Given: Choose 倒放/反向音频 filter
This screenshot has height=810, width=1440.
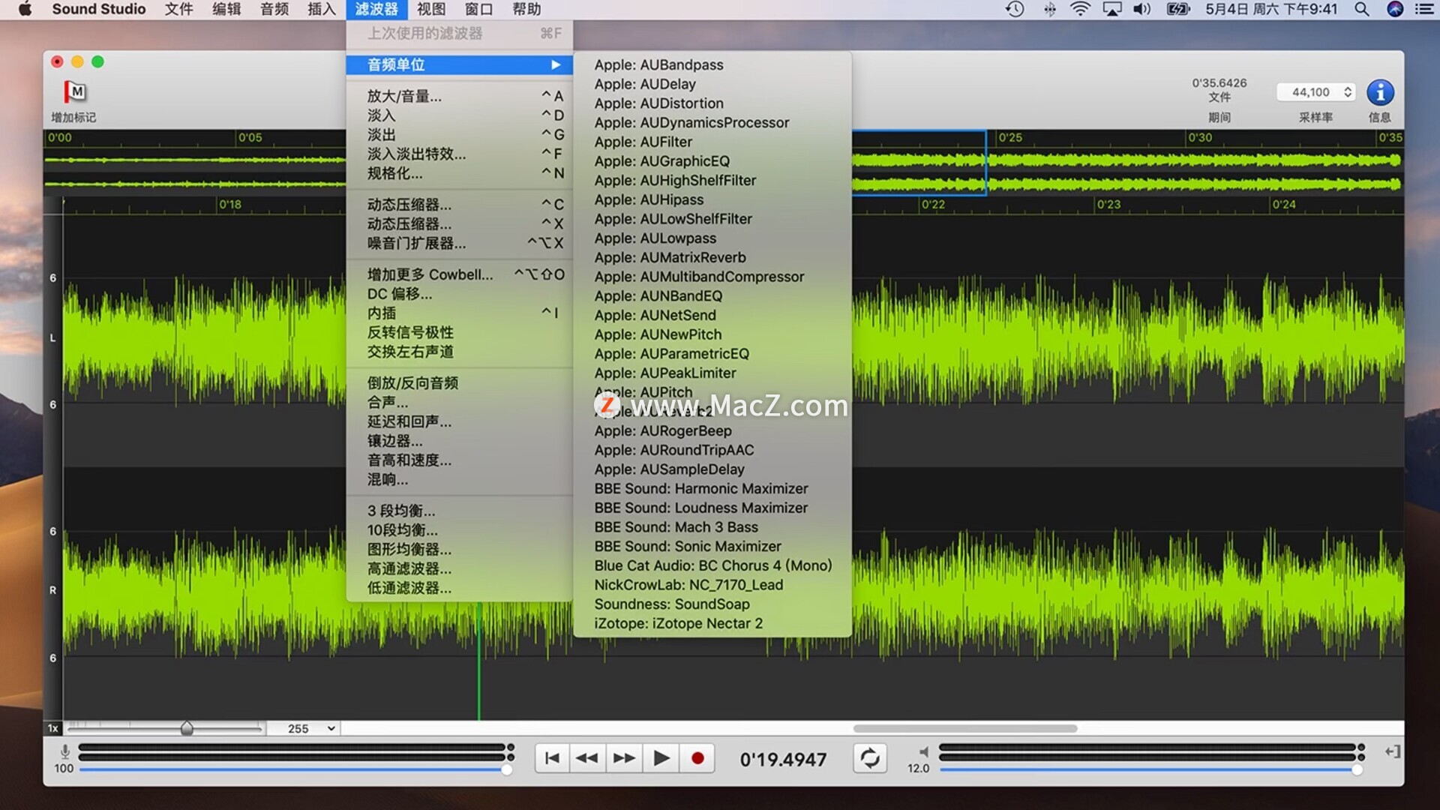Looking at the screenshot, I should pos(459,382).
